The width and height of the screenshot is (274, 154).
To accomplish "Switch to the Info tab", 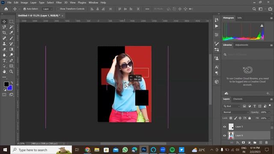I will [239, 18].
